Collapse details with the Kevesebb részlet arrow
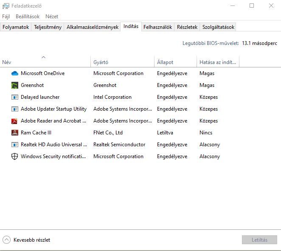The height and width of the screenshot is (251, 281). (6, 240)
